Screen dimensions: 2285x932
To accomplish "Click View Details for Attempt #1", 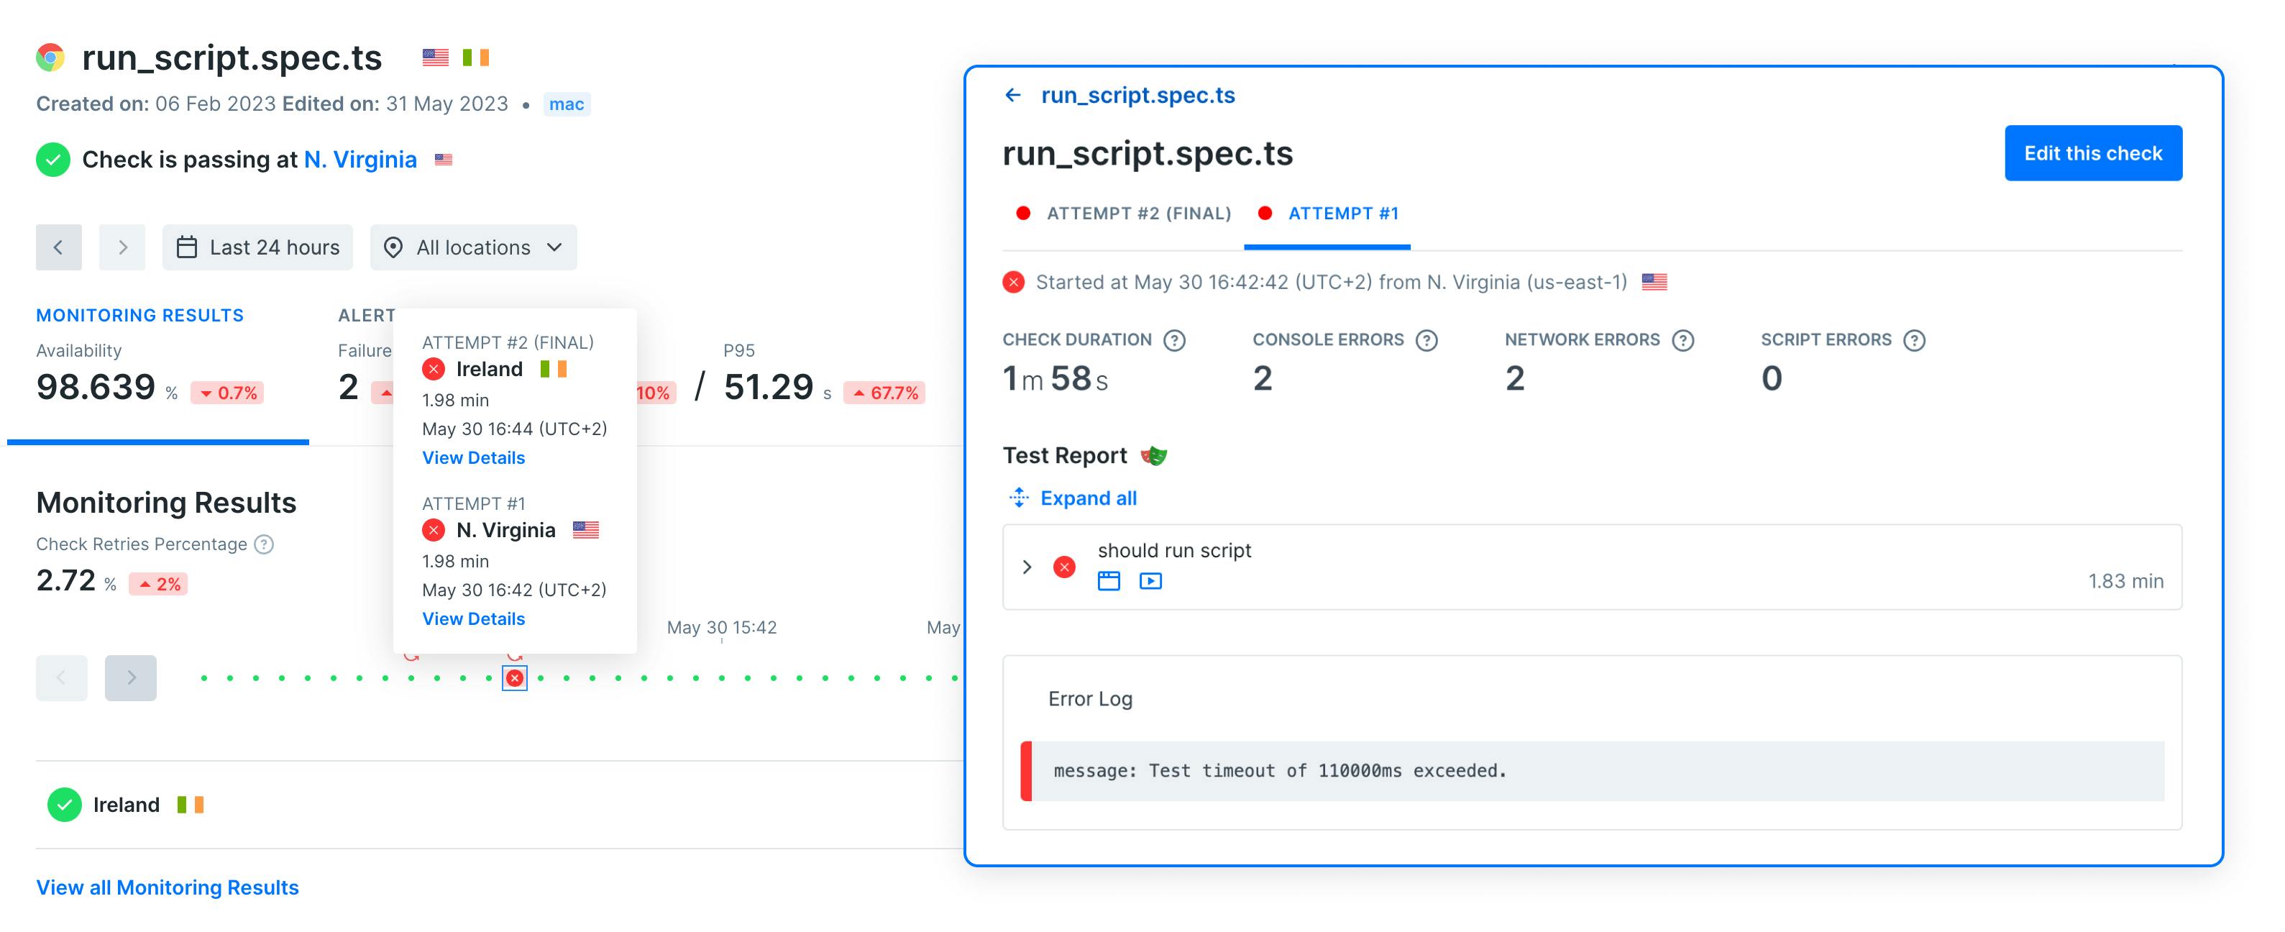I will pyautogui.click(x=474, y=618).
